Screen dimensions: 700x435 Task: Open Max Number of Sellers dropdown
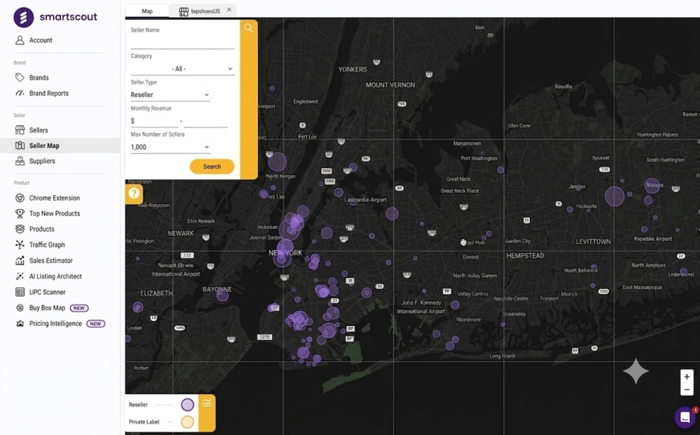tap(170, 147)
